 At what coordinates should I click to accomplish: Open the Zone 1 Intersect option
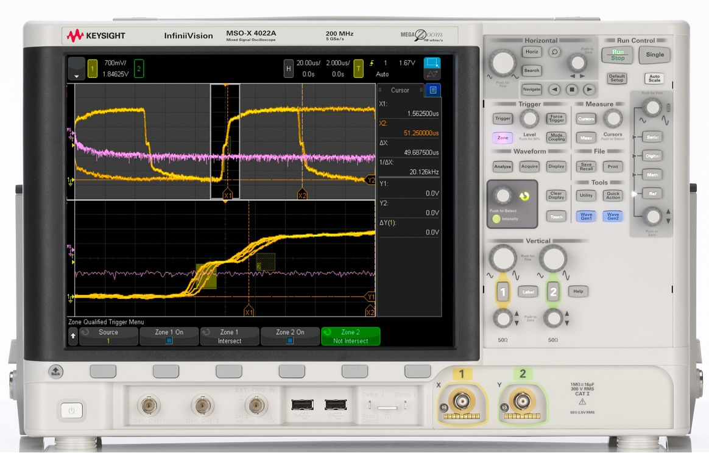230,336
